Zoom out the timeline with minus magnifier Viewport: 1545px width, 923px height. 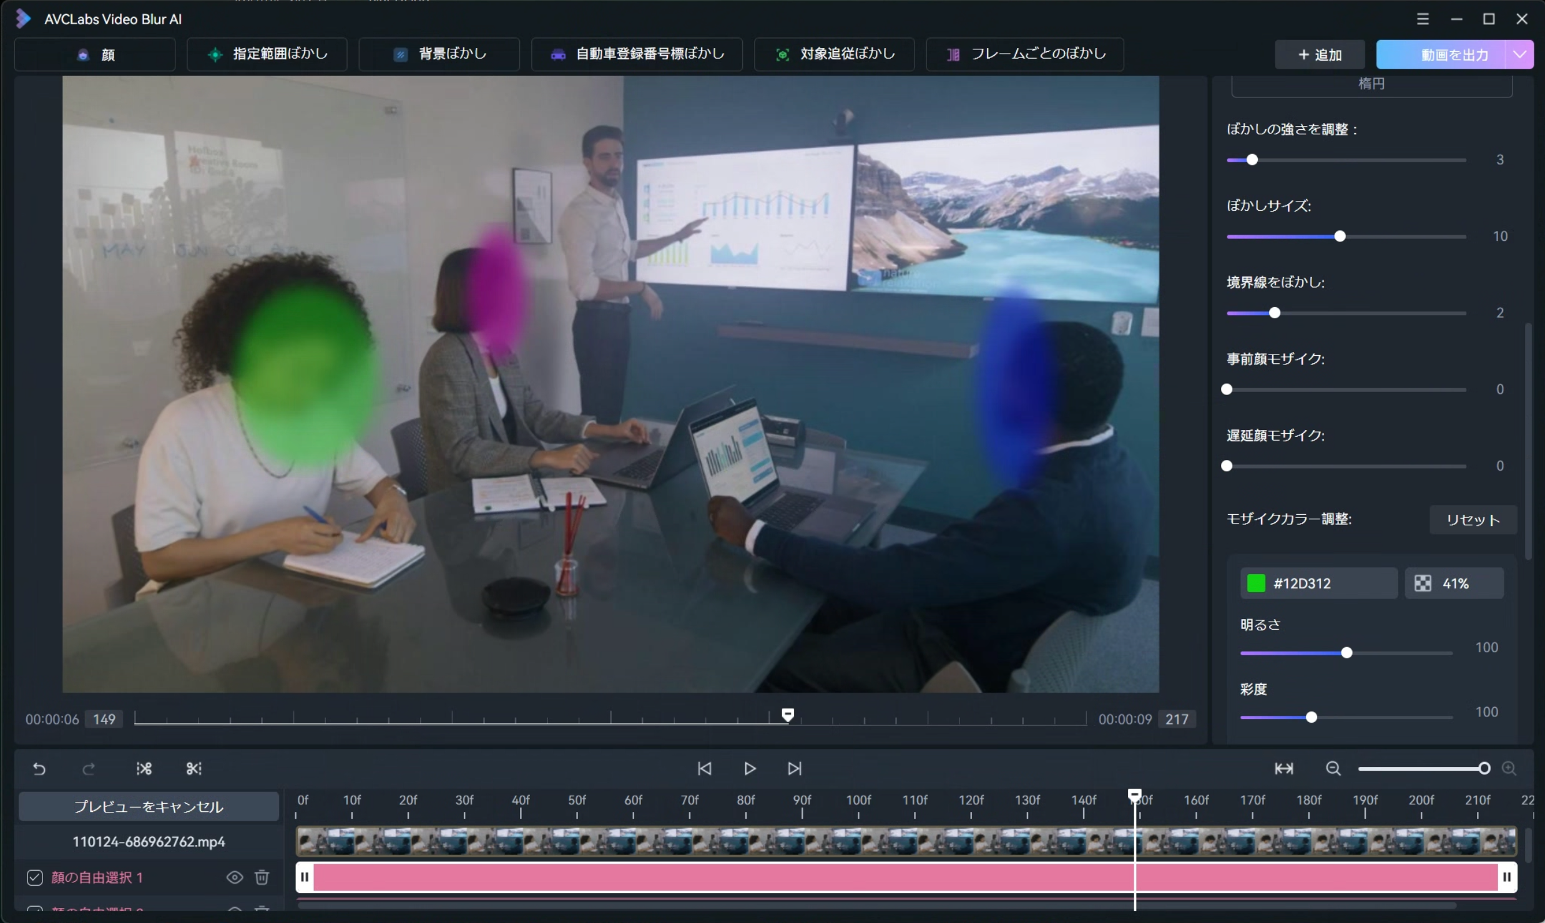[1333, 768]
